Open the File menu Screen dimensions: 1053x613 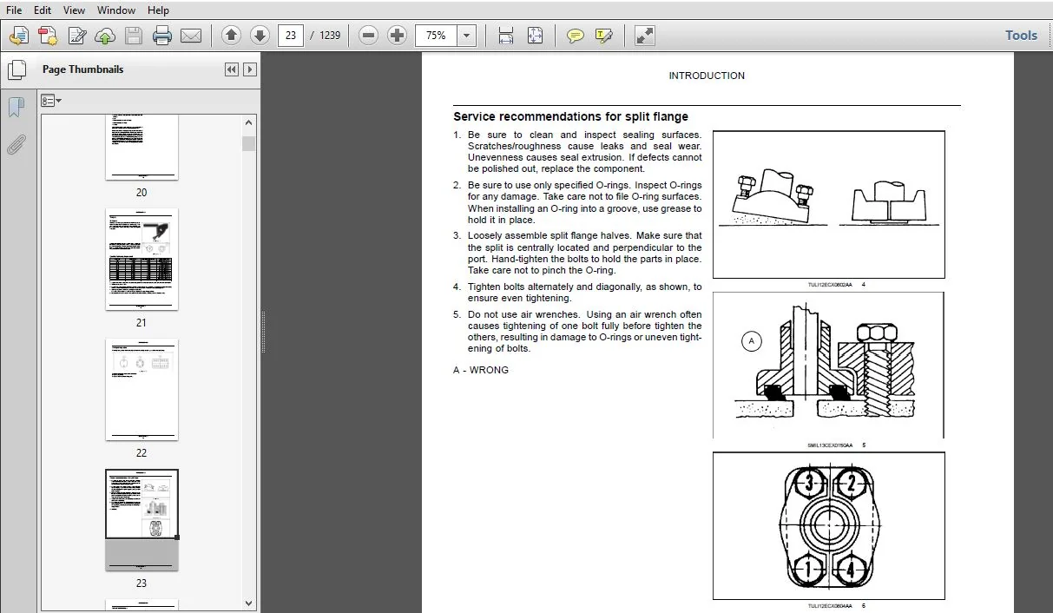[x=14, y=10]
